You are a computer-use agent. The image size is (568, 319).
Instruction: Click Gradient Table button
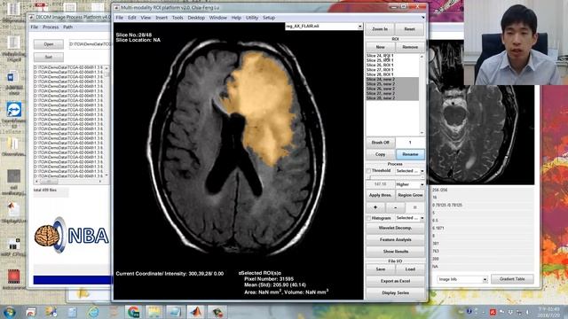(512, 279)
